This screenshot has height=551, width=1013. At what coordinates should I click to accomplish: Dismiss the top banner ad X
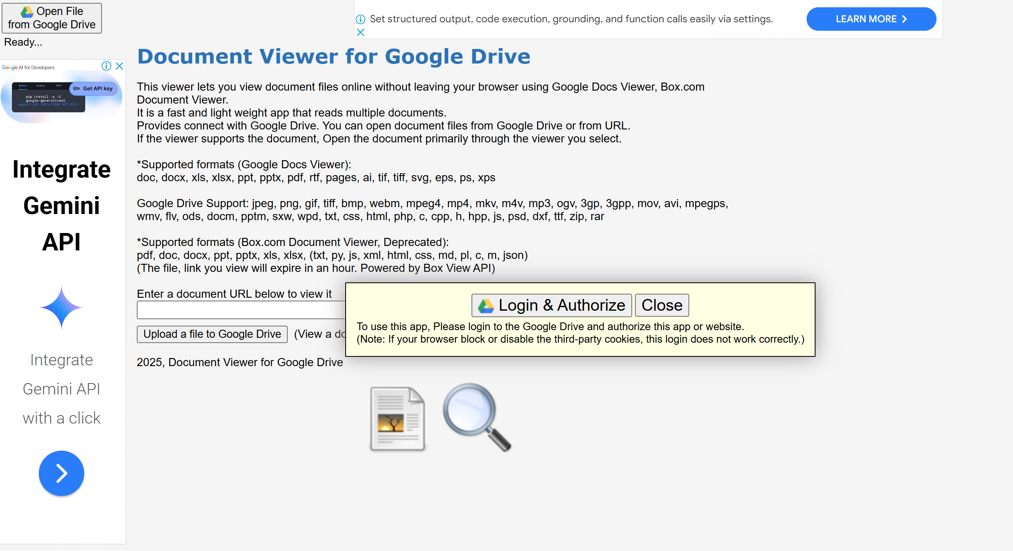click(361, 32)
